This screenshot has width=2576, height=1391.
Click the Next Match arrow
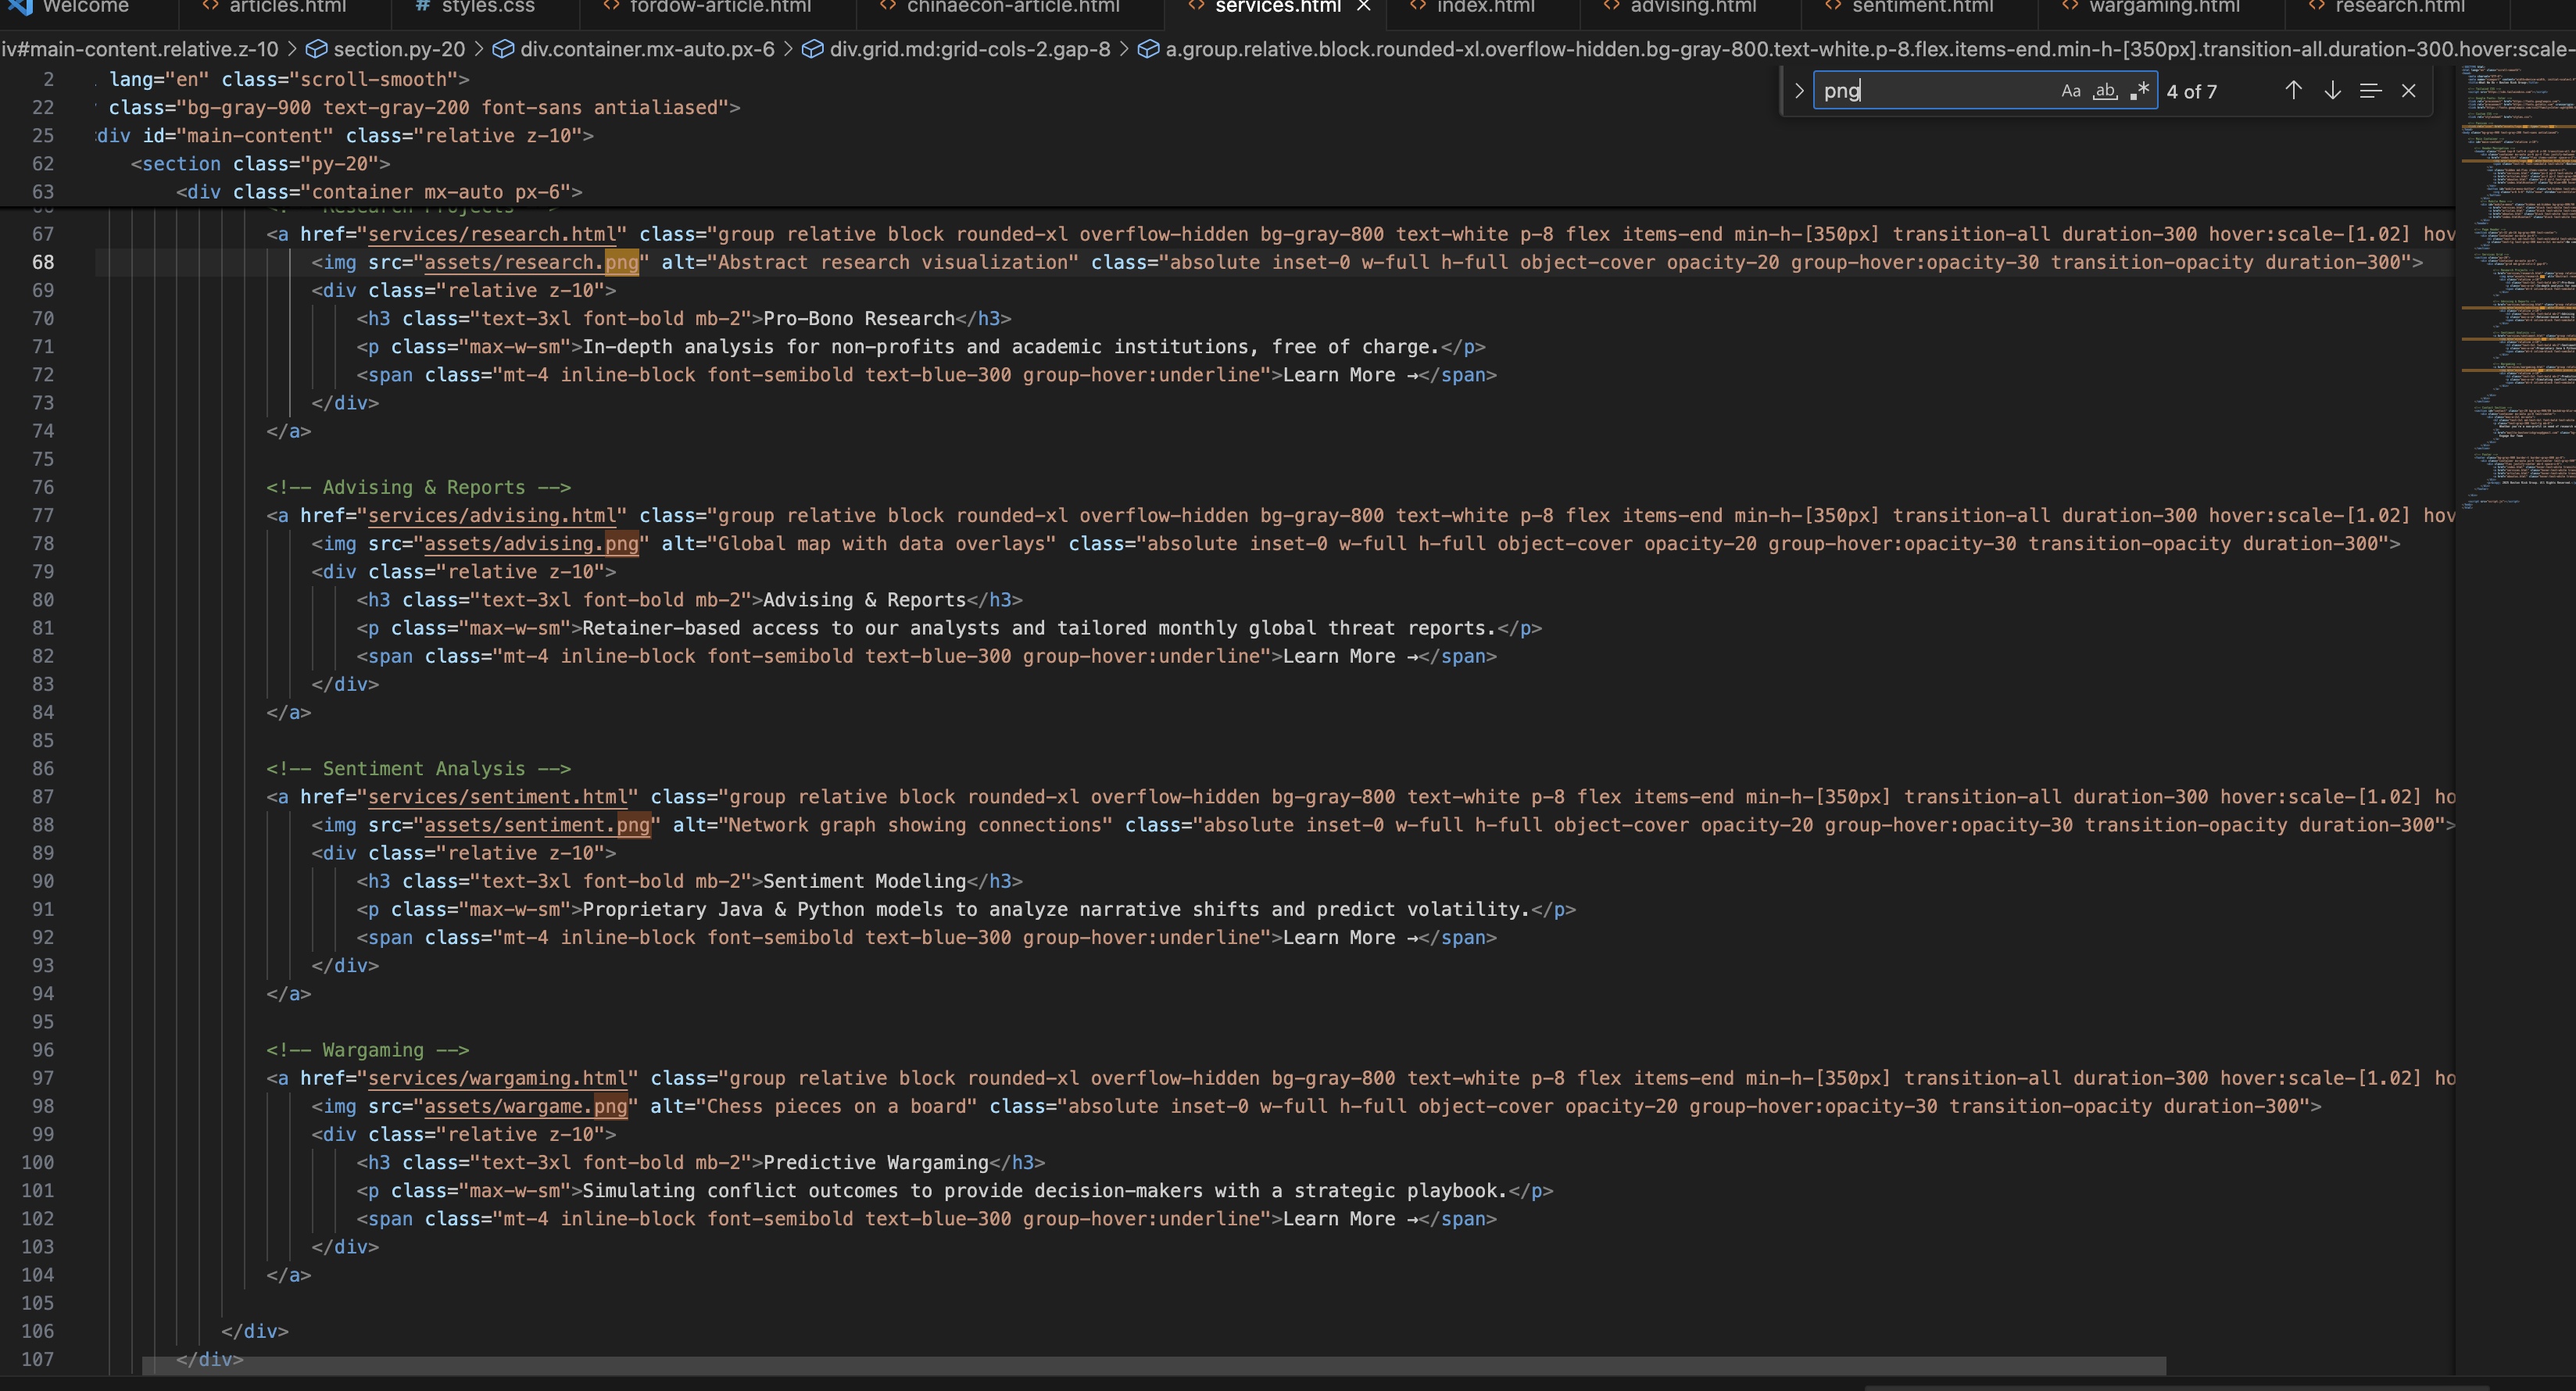tap(2333, 90)
